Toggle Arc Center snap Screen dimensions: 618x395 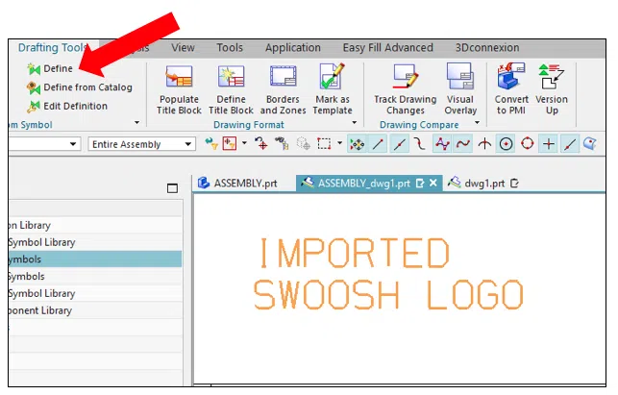pos(507,144)
